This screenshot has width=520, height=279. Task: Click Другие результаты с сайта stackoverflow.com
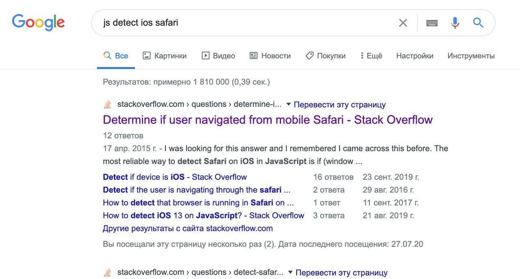coord(188,228)
